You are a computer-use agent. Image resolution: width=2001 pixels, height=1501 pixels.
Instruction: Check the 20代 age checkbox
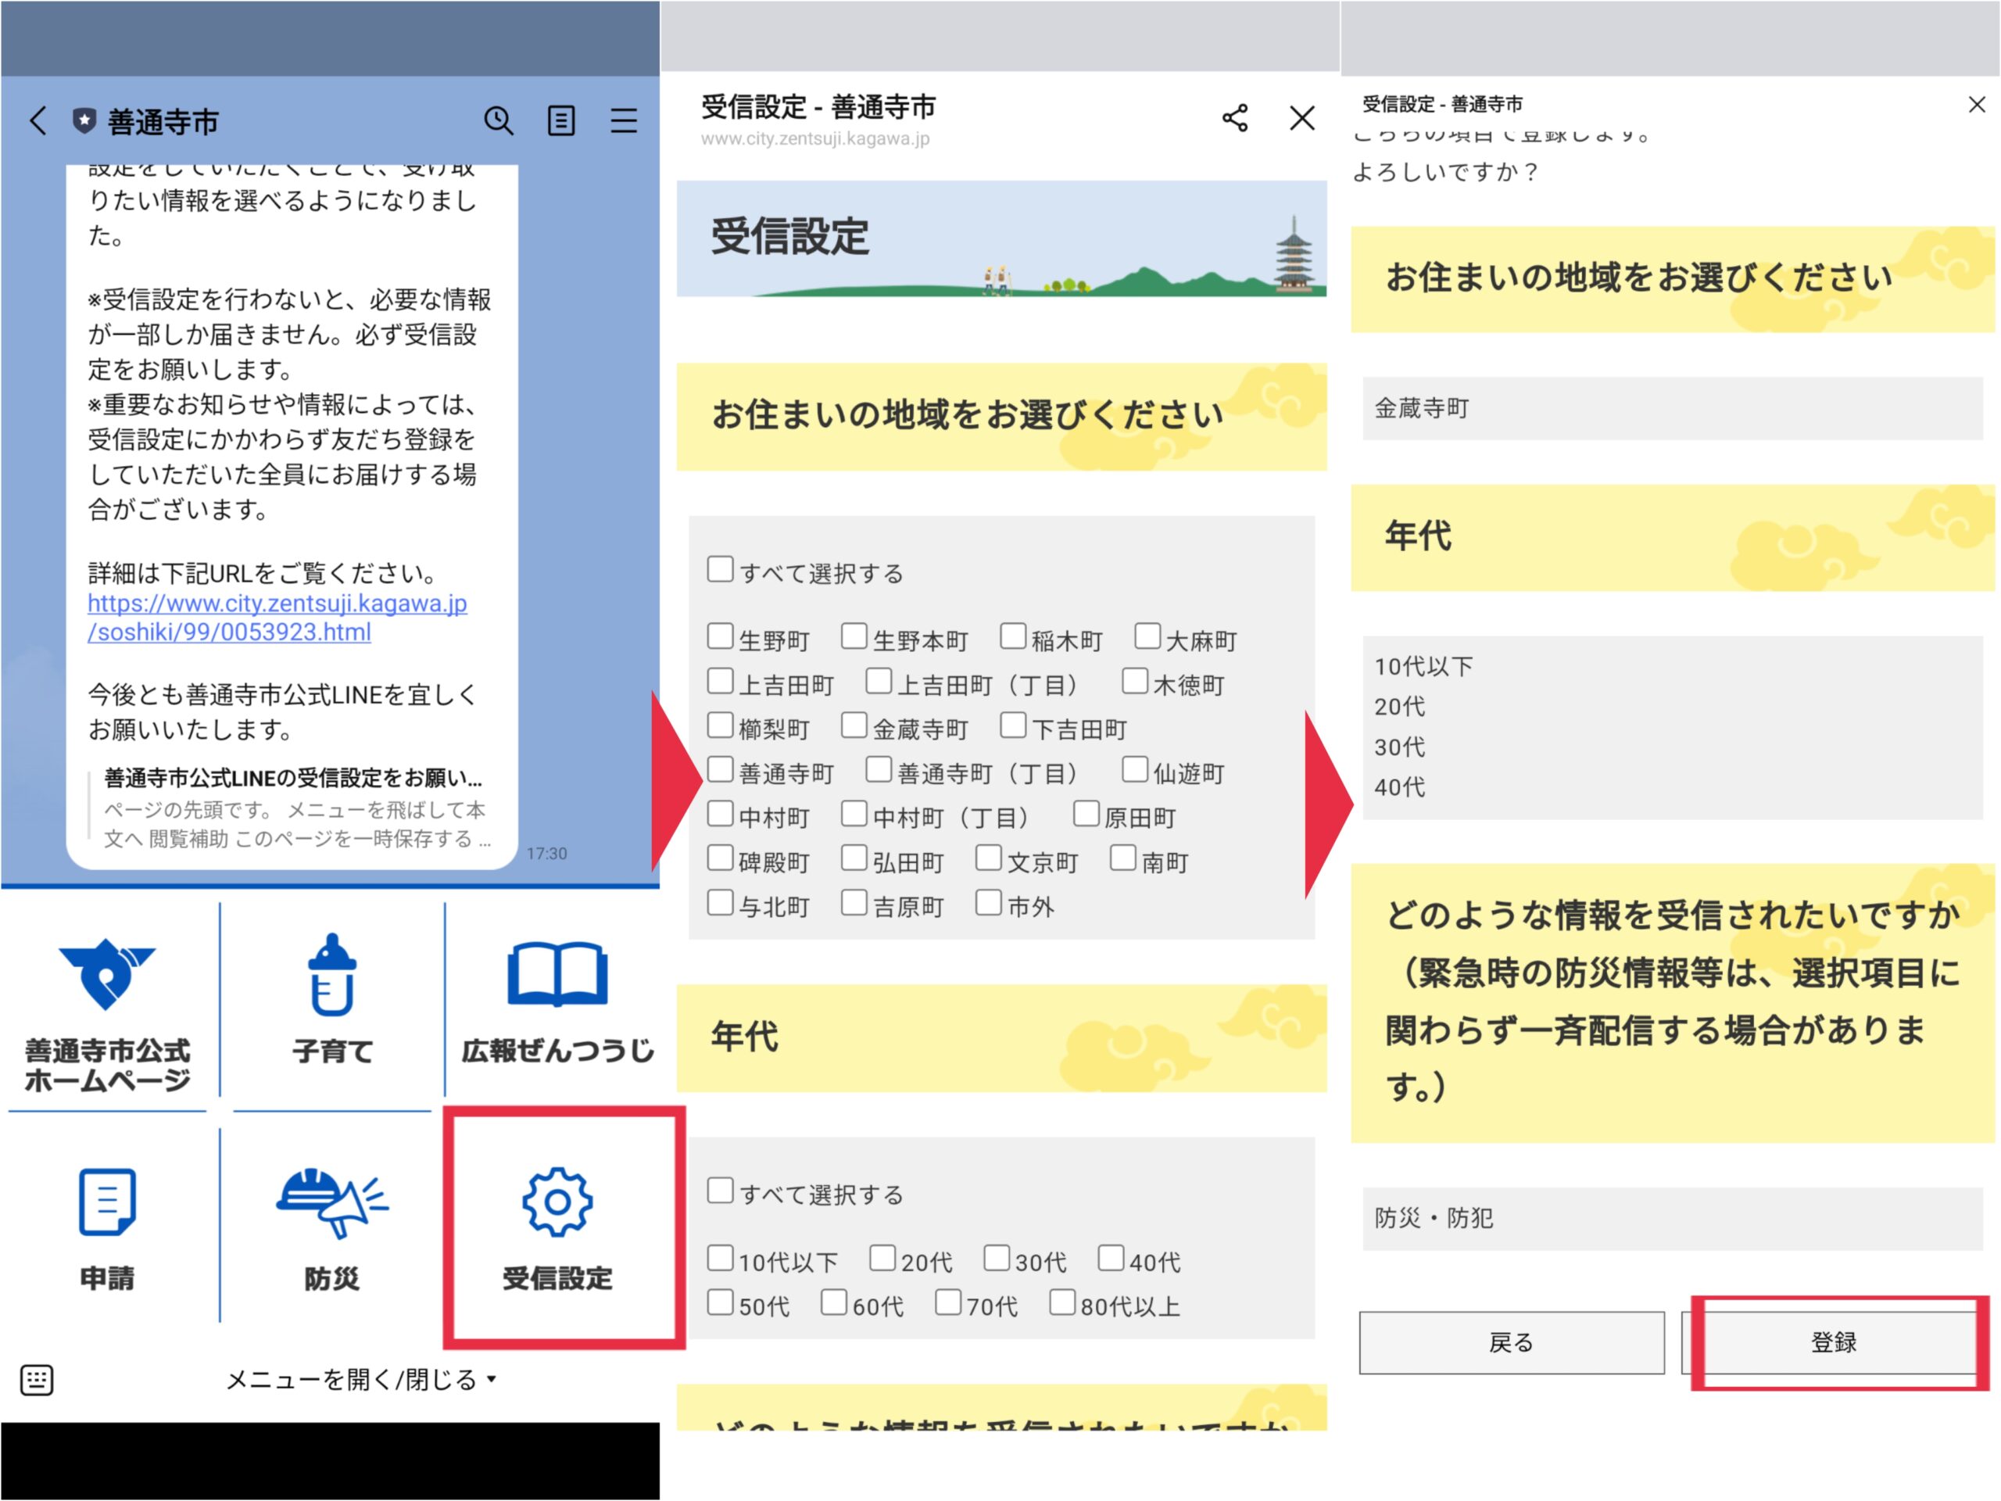[x=882, y=1258]
